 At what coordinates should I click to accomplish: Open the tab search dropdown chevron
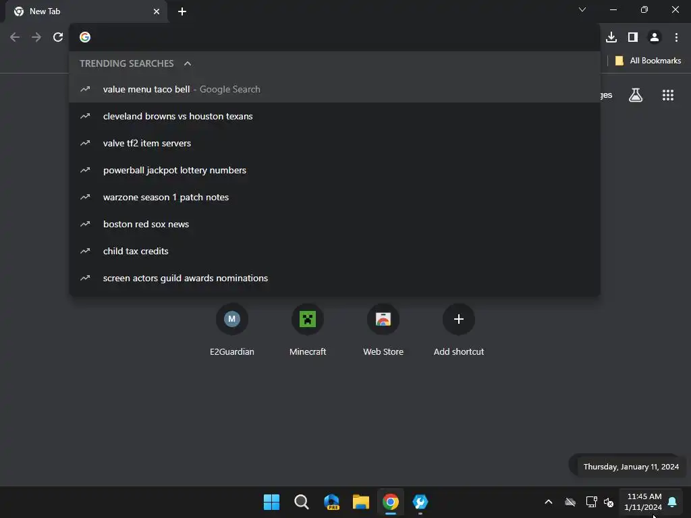[x=582, y=9]
